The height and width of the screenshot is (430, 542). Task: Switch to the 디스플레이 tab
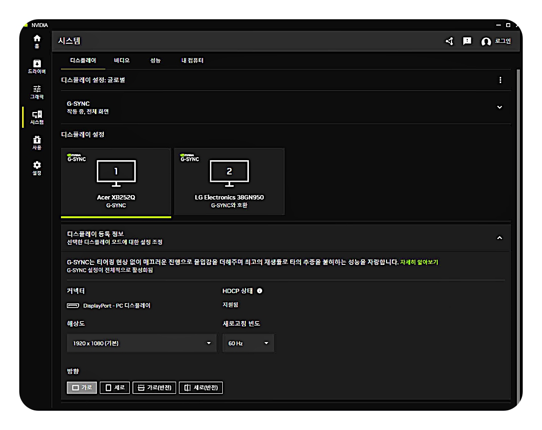pos(83,60)
